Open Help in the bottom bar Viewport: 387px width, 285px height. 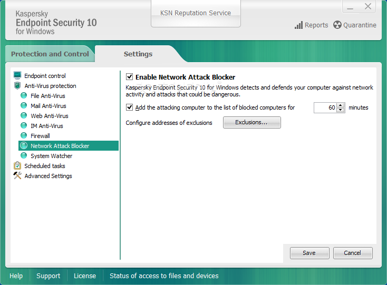[16, 276]
